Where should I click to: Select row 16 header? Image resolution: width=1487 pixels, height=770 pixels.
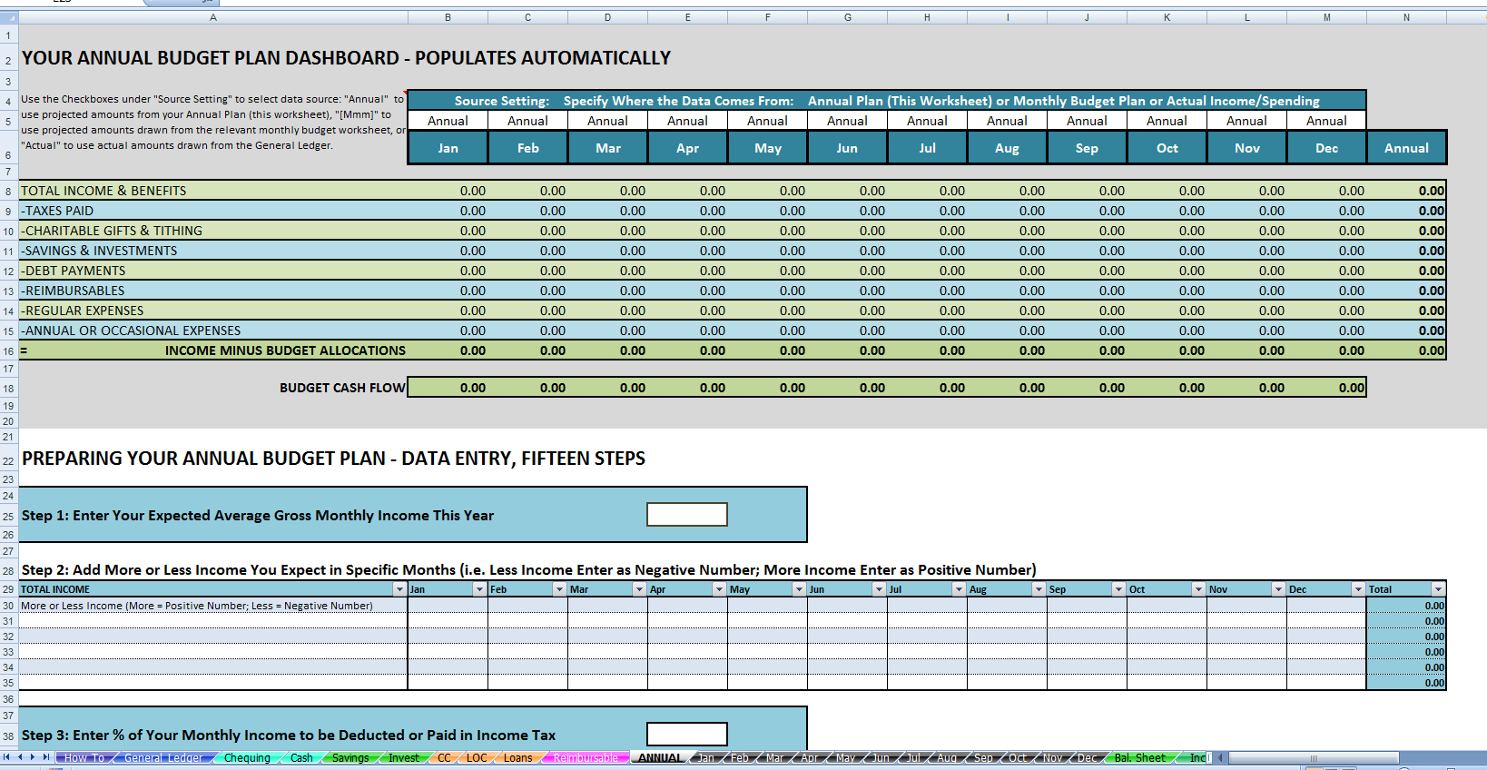9,351
